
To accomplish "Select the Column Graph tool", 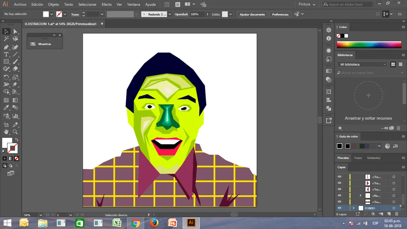I will 15,116.
